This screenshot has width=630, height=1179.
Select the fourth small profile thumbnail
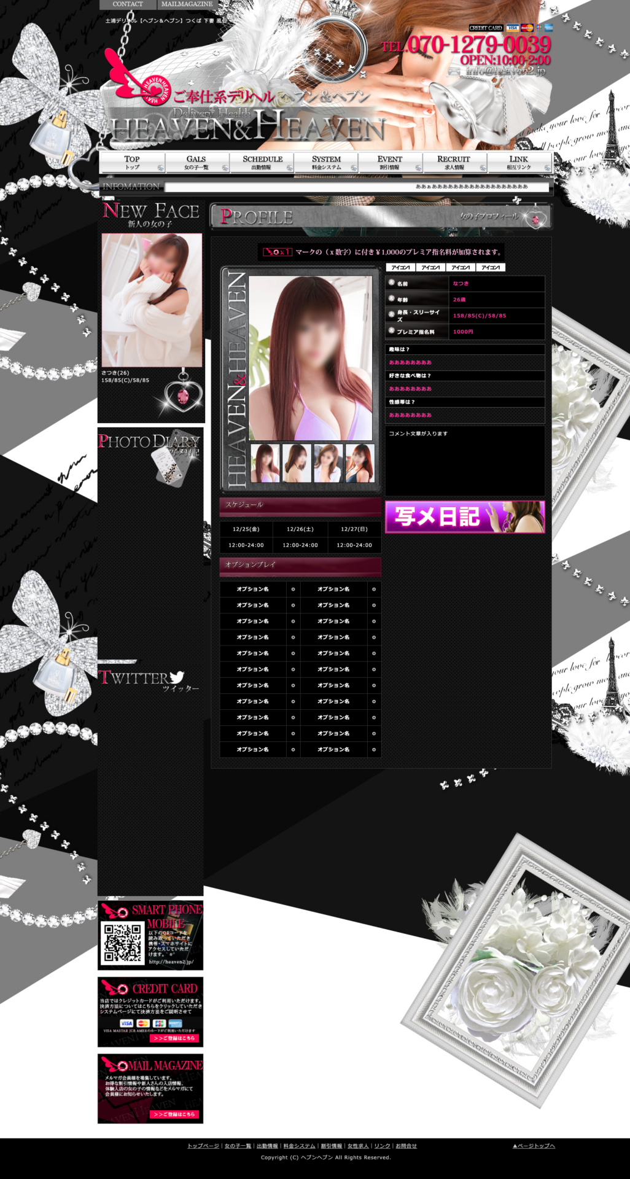[360, 462]
